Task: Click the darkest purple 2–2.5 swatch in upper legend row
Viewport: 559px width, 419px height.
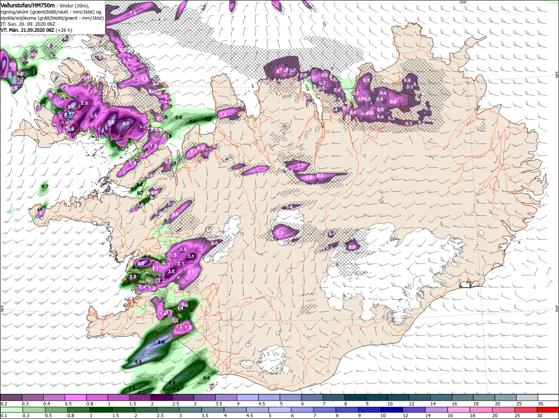Action: (x=161, y=398)
